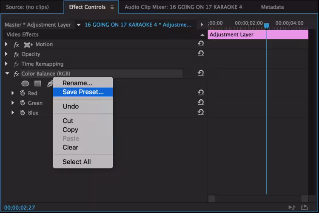Open the Master Adjustment Layer dropdown
Image resolution: width=319 pixels, height=213 pixels.
point(78,25)
